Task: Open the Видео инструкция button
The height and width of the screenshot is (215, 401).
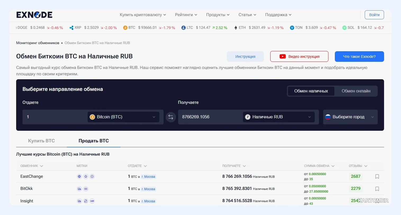Action: (299, 57)
